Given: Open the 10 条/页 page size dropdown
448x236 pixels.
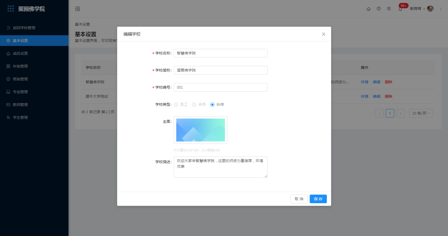Looking at the screenshot, I should coord(421,113).
